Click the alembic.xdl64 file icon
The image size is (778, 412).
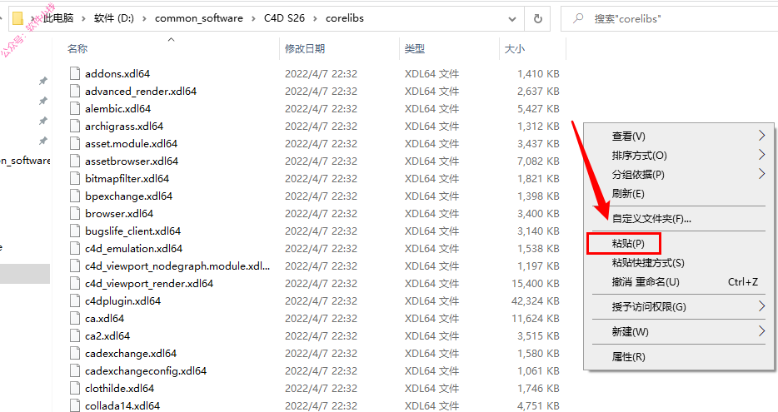75,108
